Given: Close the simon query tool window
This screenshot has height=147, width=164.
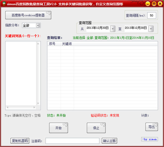Looking at the screenshot, I should [160, 4].
